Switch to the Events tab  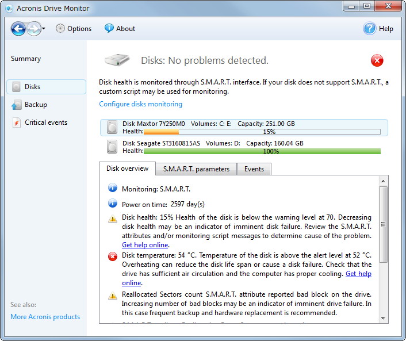[x=254, y=169]
